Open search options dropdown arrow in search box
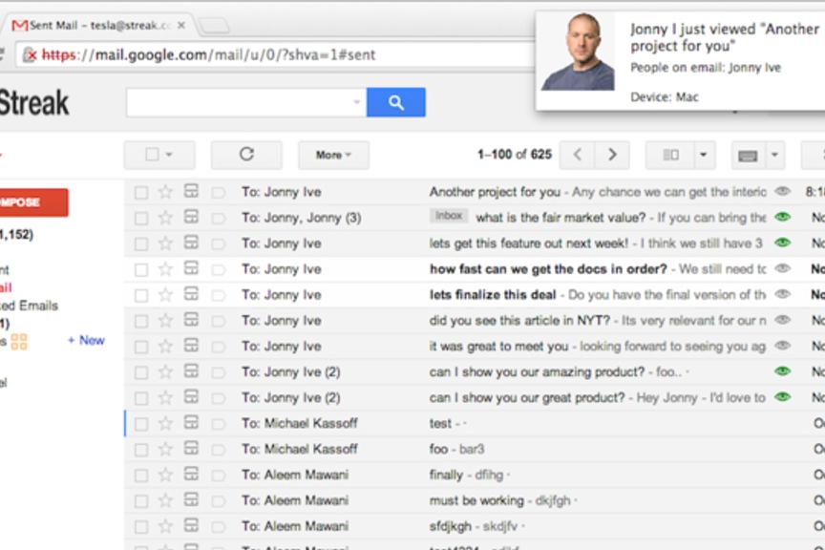The image size is (825, 550). point(357,102)
